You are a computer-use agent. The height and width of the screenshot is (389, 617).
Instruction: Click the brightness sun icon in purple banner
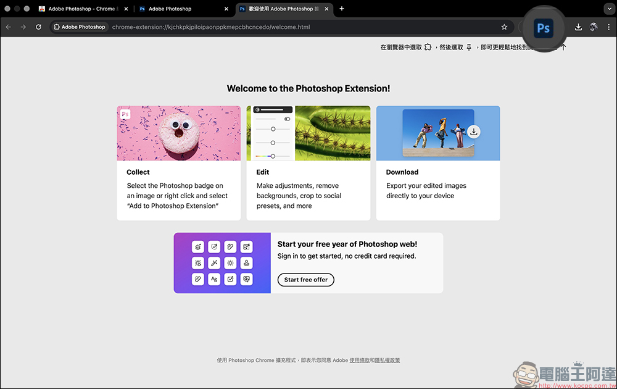tap(230, 262)
